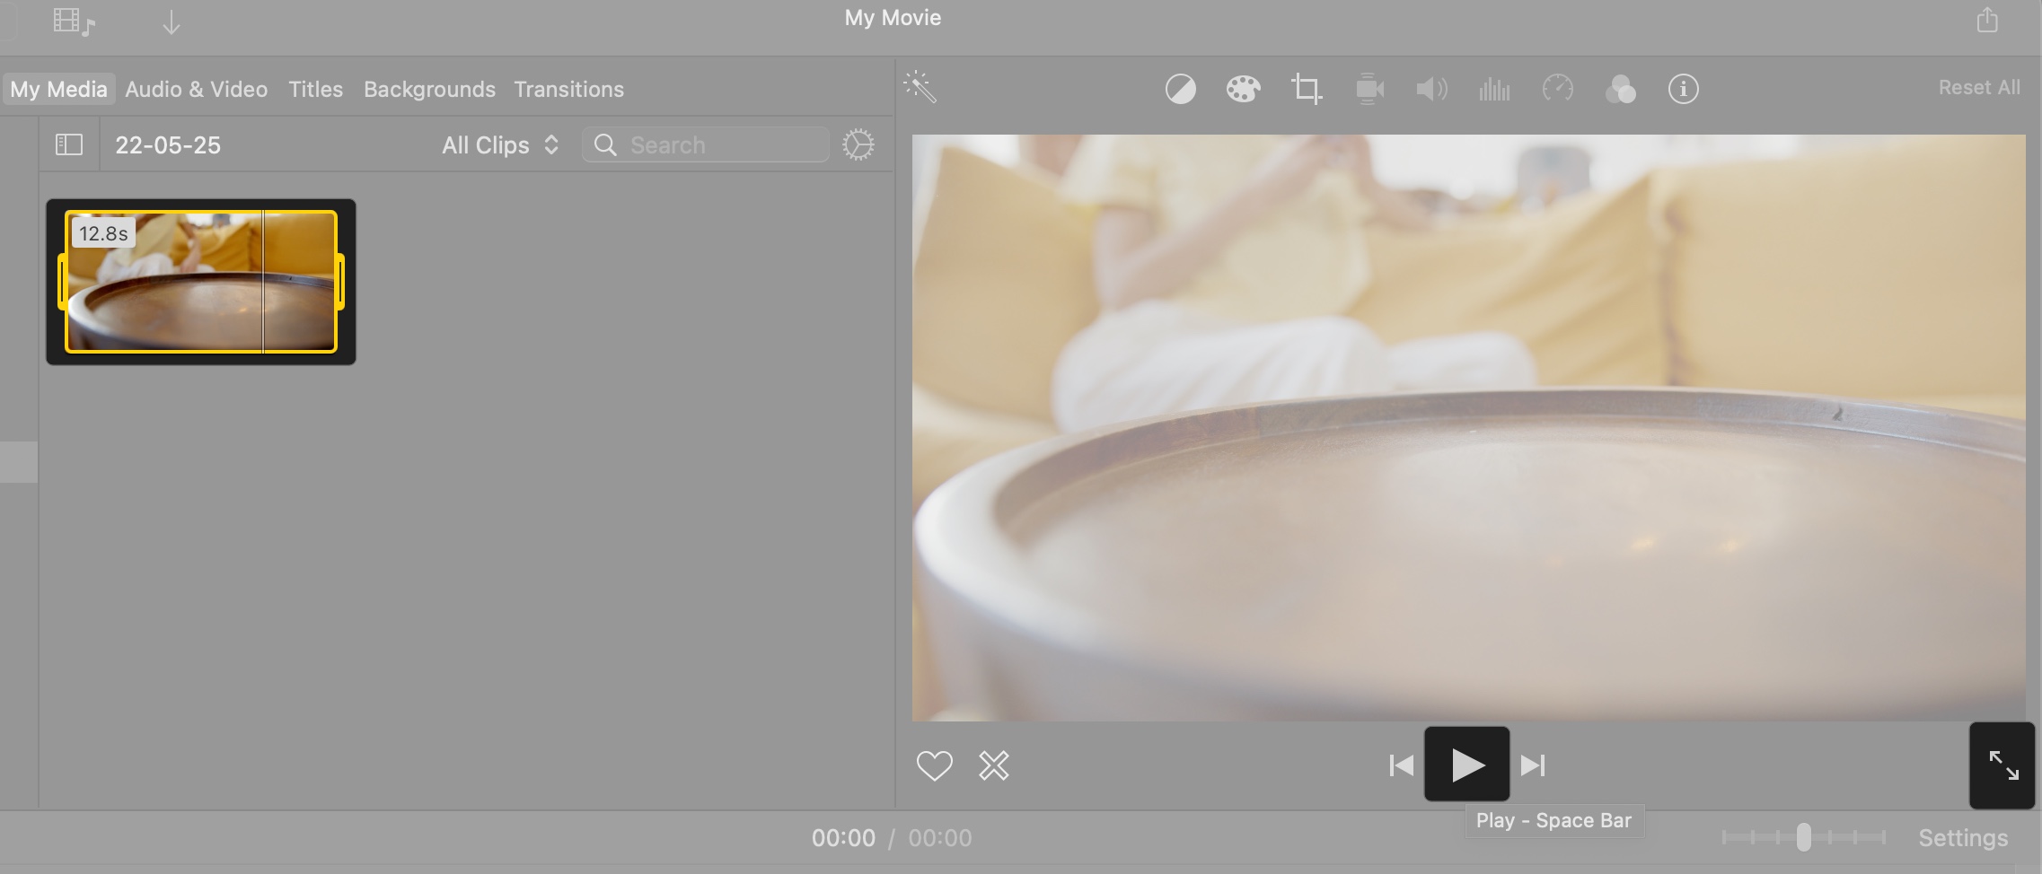Open the All Clips filter dropdown
2042x874 pixels.
point(499,144)
